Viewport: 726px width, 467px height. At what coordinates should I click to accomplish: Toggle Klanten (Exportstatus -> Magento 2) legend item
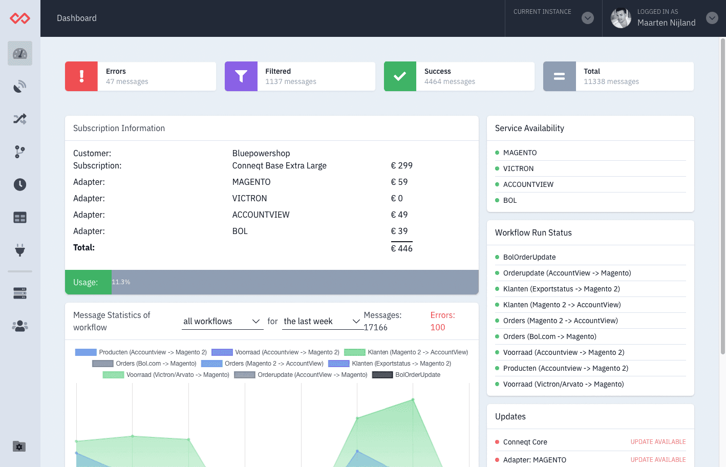click(x=390, y=364)
